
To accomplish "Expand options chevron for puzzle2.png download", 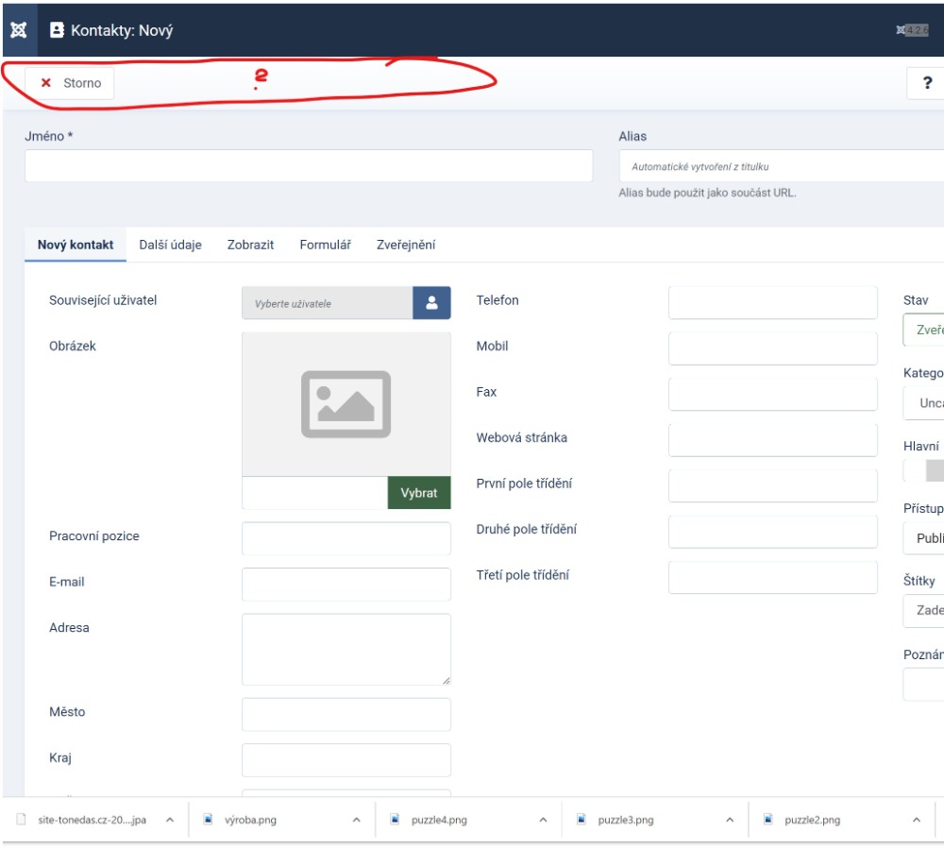I will coord(916,820).
